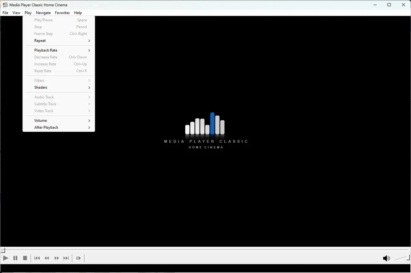Click the frame step icon on the toolbar
Viewport: 411px width, 273px height.
(78, 258)
